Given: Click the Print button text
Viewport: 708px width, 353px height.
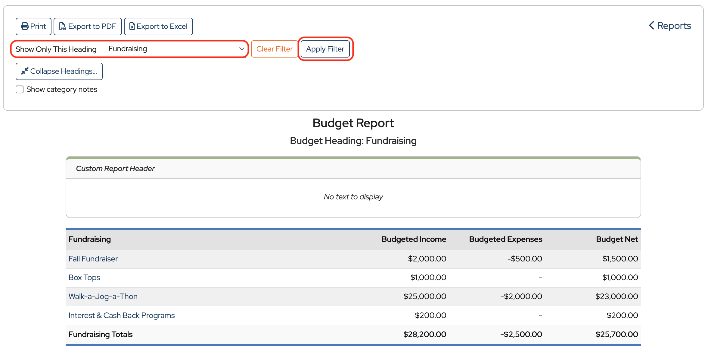Looking at the screenshot, I should (38, 27).
